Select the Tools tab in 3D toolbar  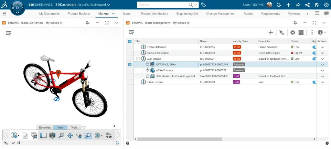74,127
